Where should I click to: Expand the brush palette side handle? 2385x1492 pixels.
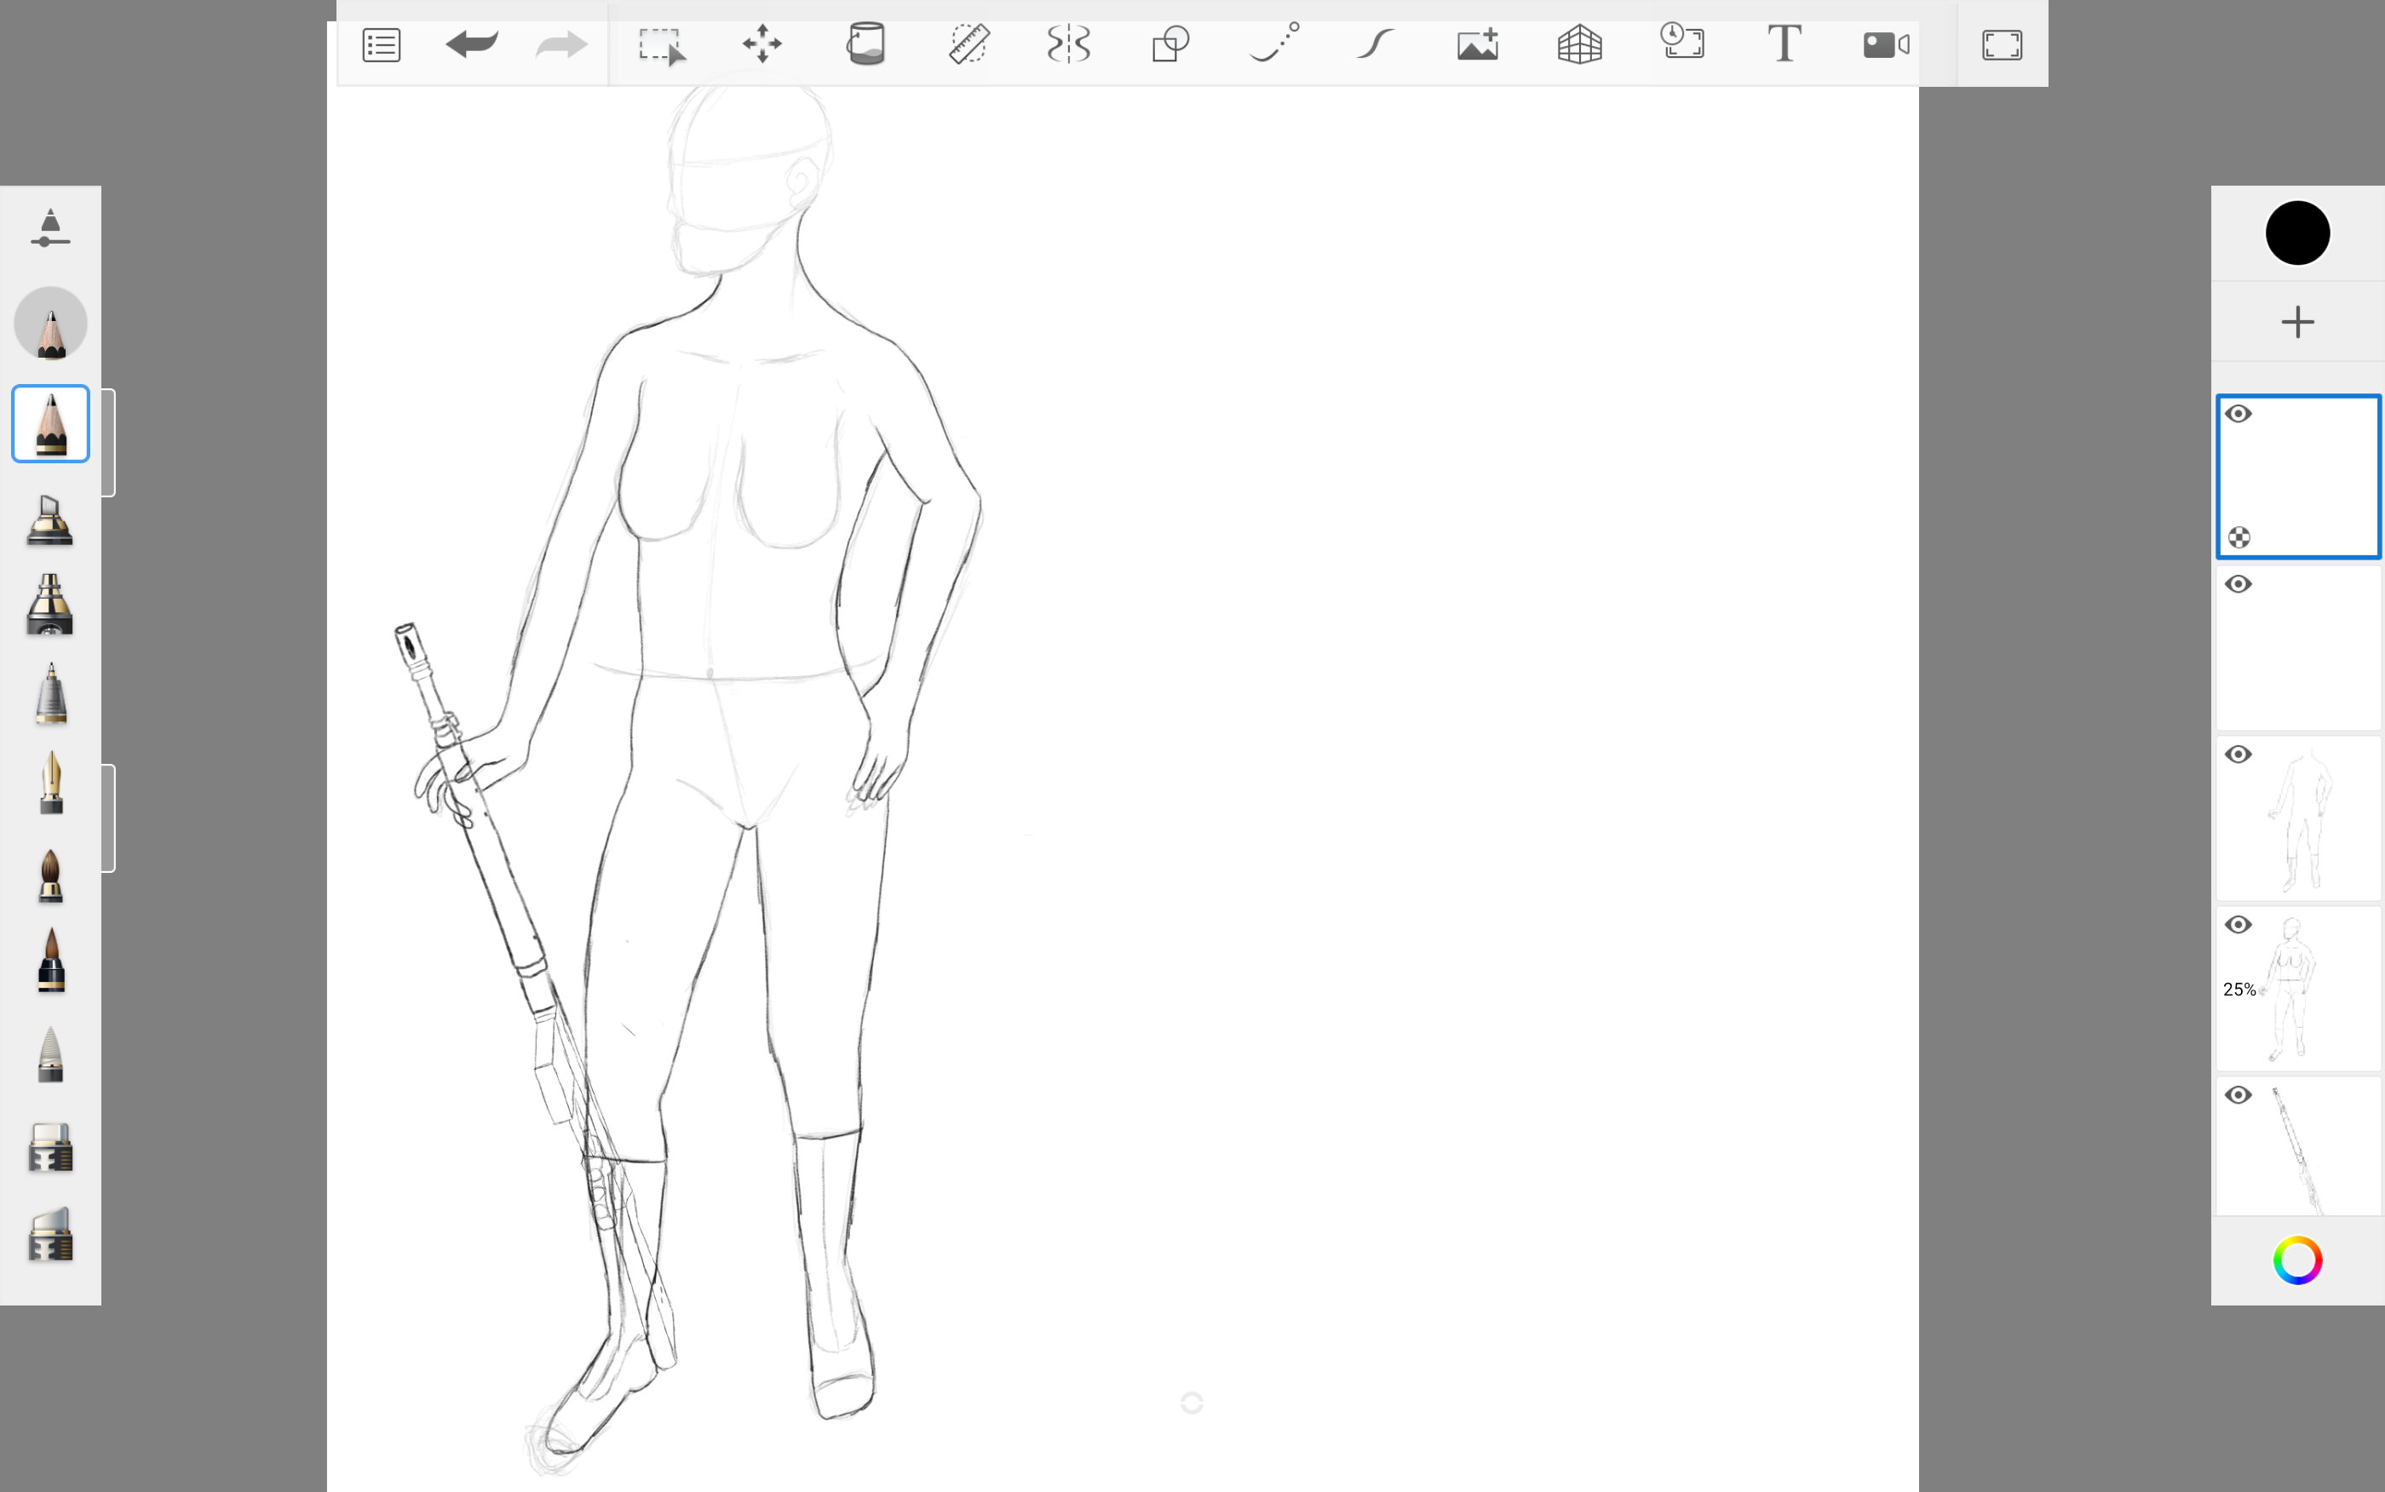(108, 442)
